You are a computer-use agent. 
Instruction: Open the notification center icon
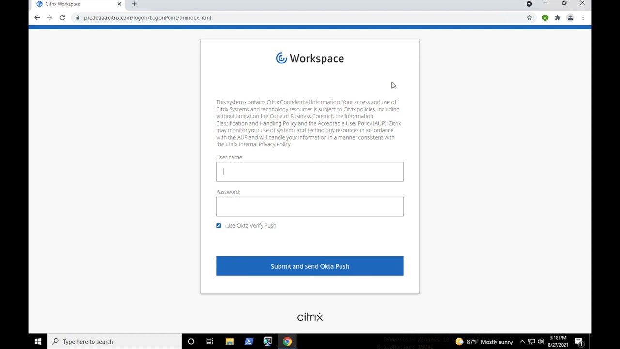[x=579, y=342]
